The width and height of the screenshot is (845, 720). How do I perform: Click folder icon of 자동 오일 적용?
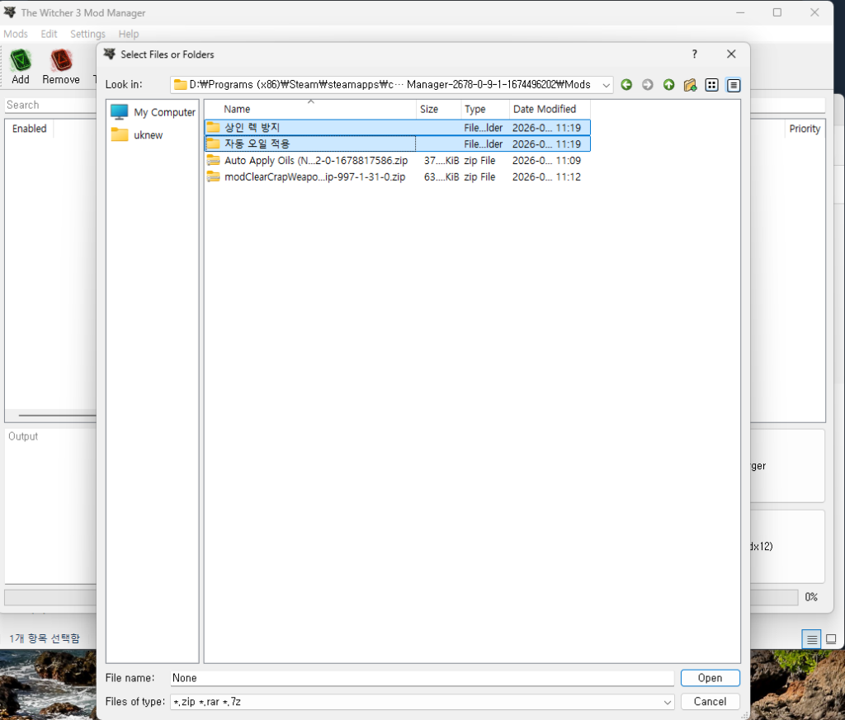click(x=214, y=144)
